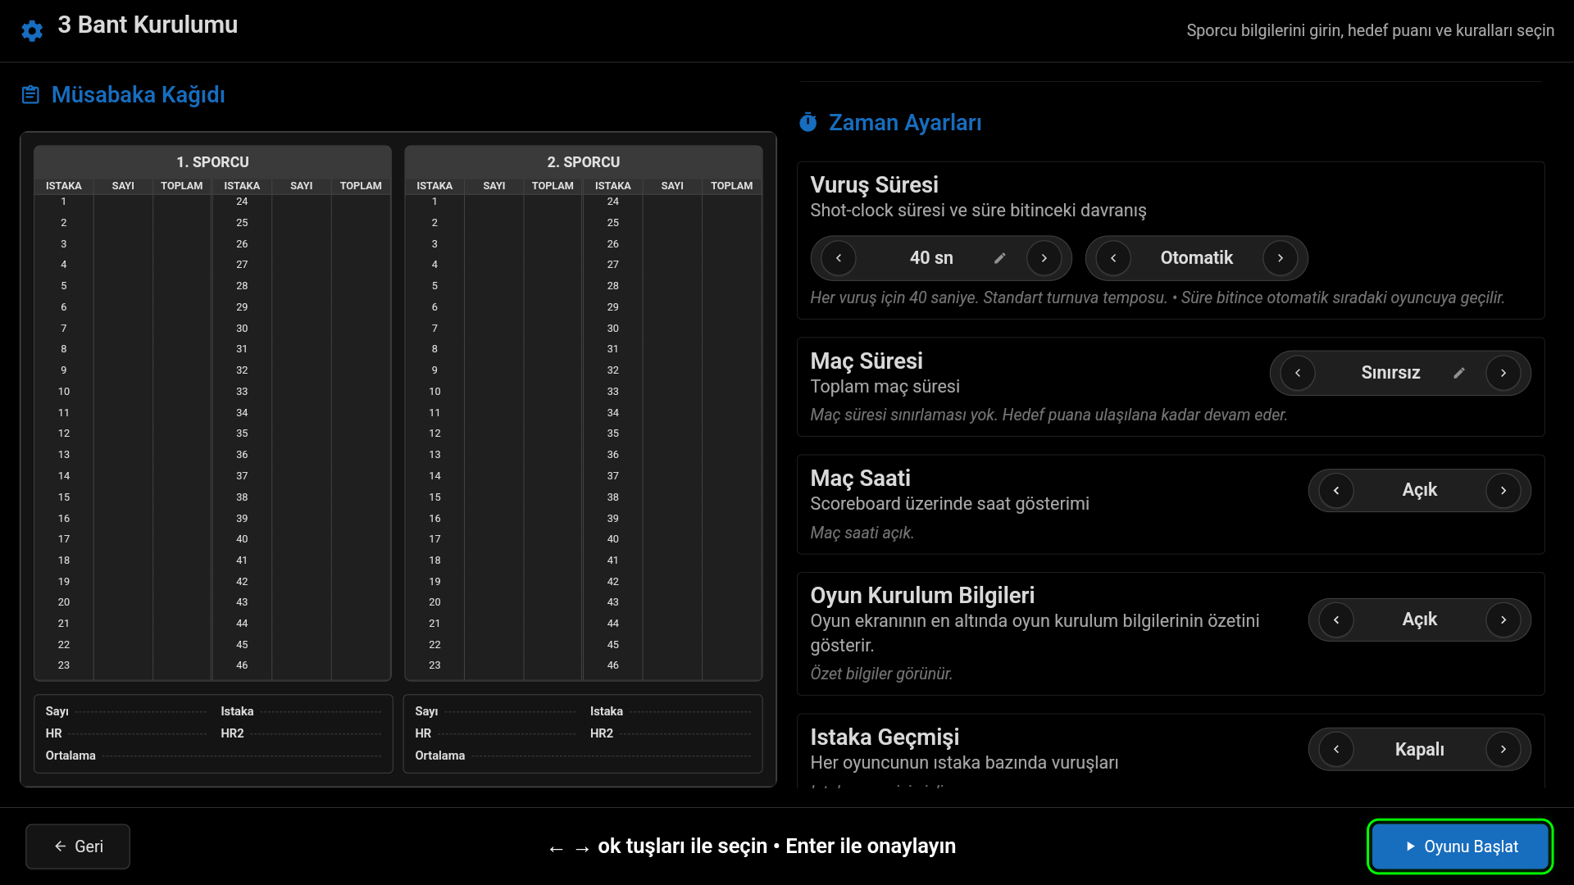
Task: Click the Müsabaka Kağıdı clipboard icon
Action: pos(30,95)
